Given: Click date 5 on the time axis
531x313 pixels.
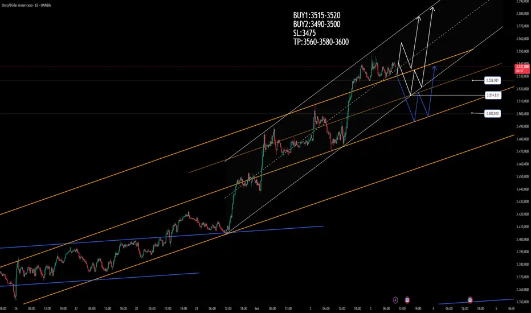Looking at the screenshot, I should pos(496,308).
